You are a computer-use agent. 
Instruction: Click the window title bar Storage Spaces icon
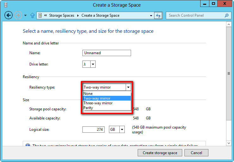point(6,5)
